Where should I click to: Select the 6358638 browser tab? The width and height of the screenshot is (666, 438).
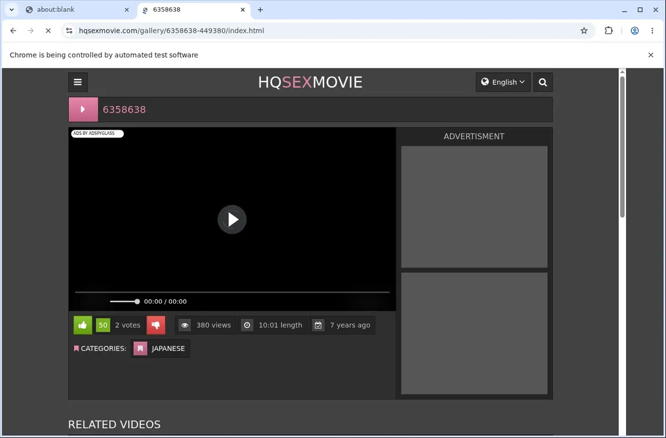pyautogui.click(x=193, y=9)
